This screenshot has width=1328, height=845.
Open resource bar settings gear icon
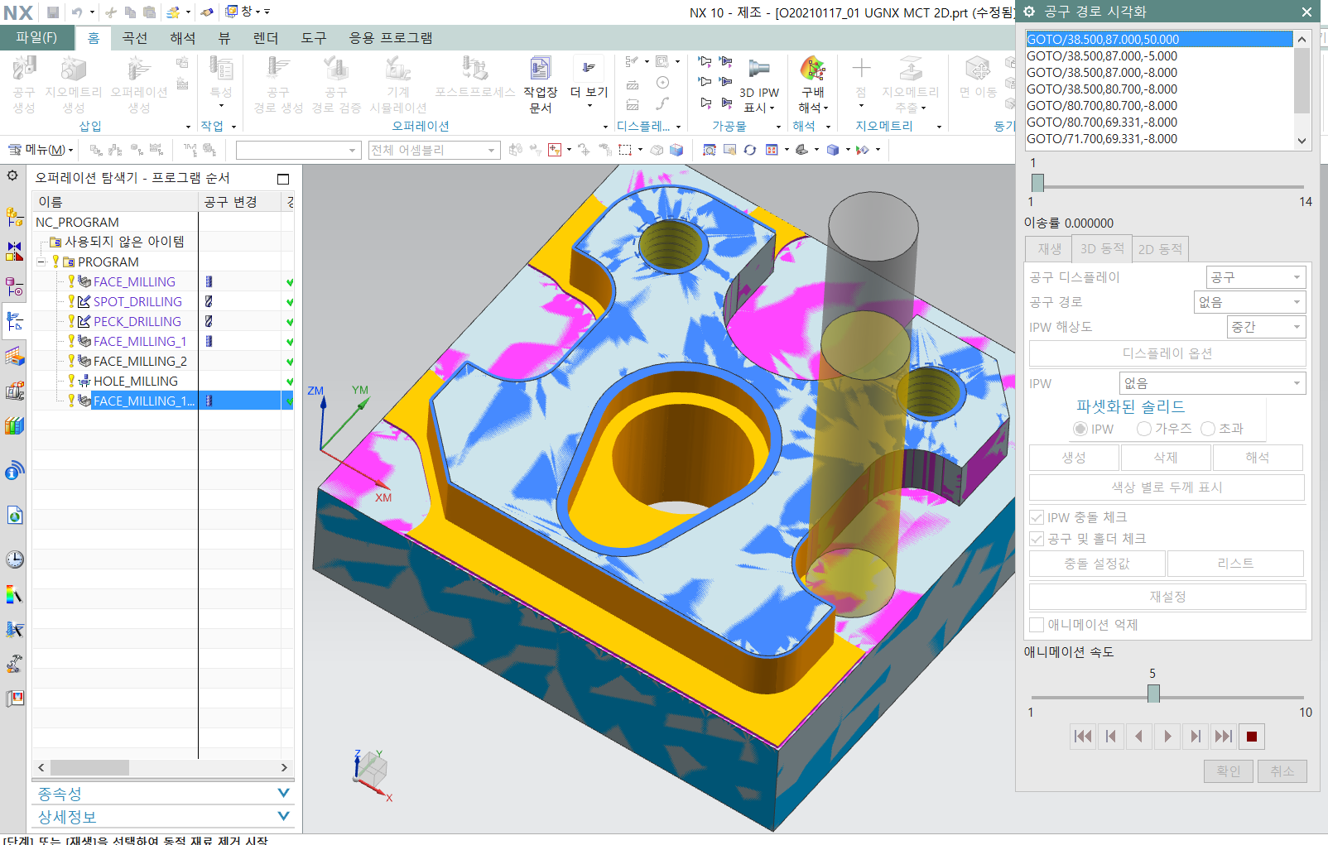(12, 175)
